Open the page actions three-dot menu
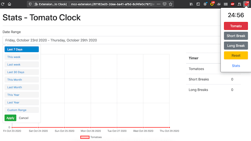 (x=158, y=4)
